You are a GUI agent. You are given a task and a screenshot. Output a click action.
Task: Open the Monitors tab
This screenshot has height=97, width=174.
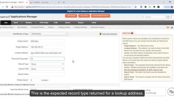coord(29,23)
